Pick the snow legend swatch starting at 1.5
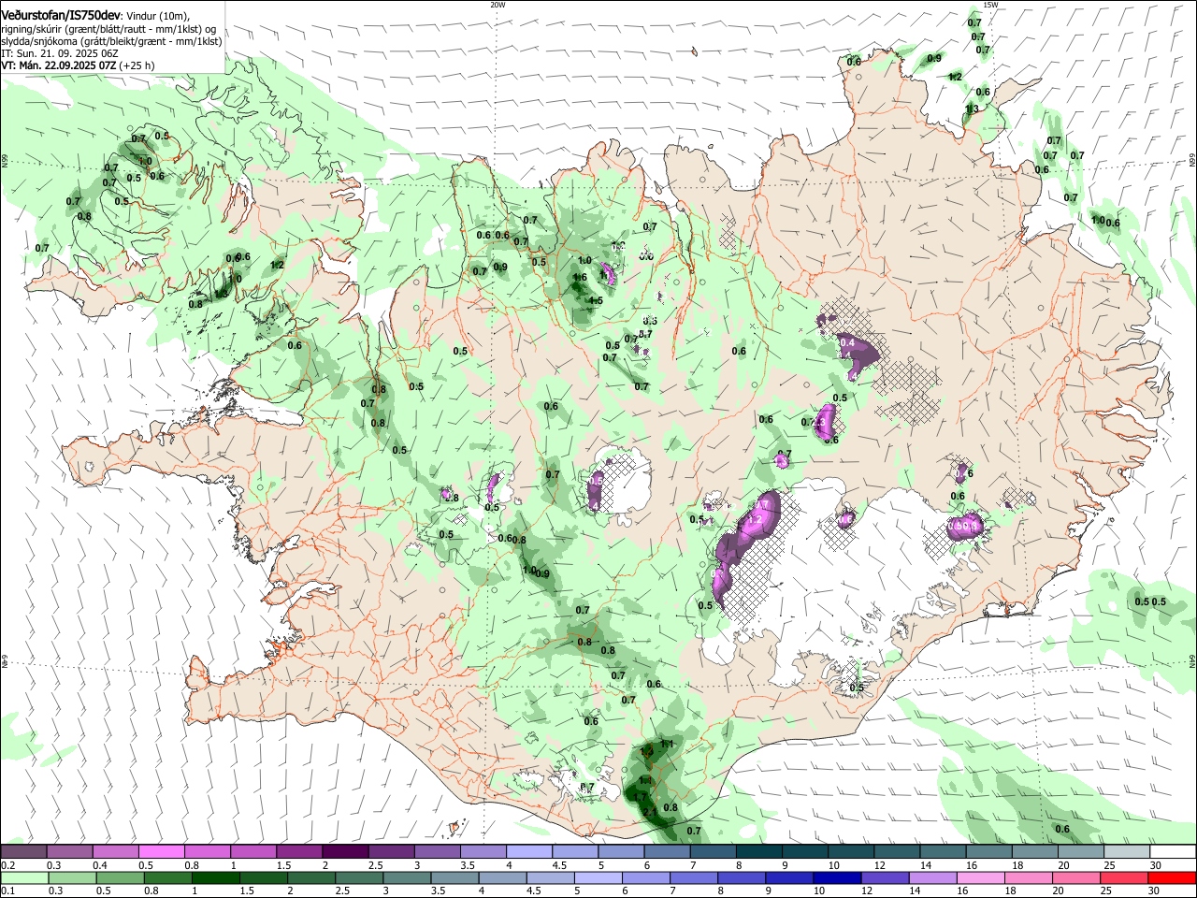Screen dimensions: 1197x898 point(298,852)
